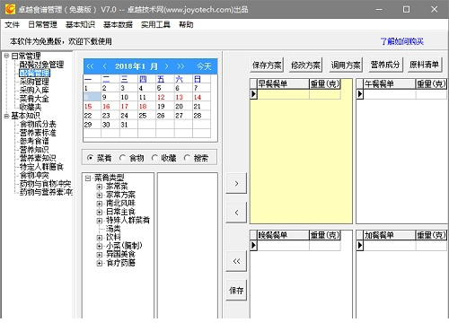Click the remove-from-menu left arrow button
This screenshot has width=449, height=331.
click(236, 213)
